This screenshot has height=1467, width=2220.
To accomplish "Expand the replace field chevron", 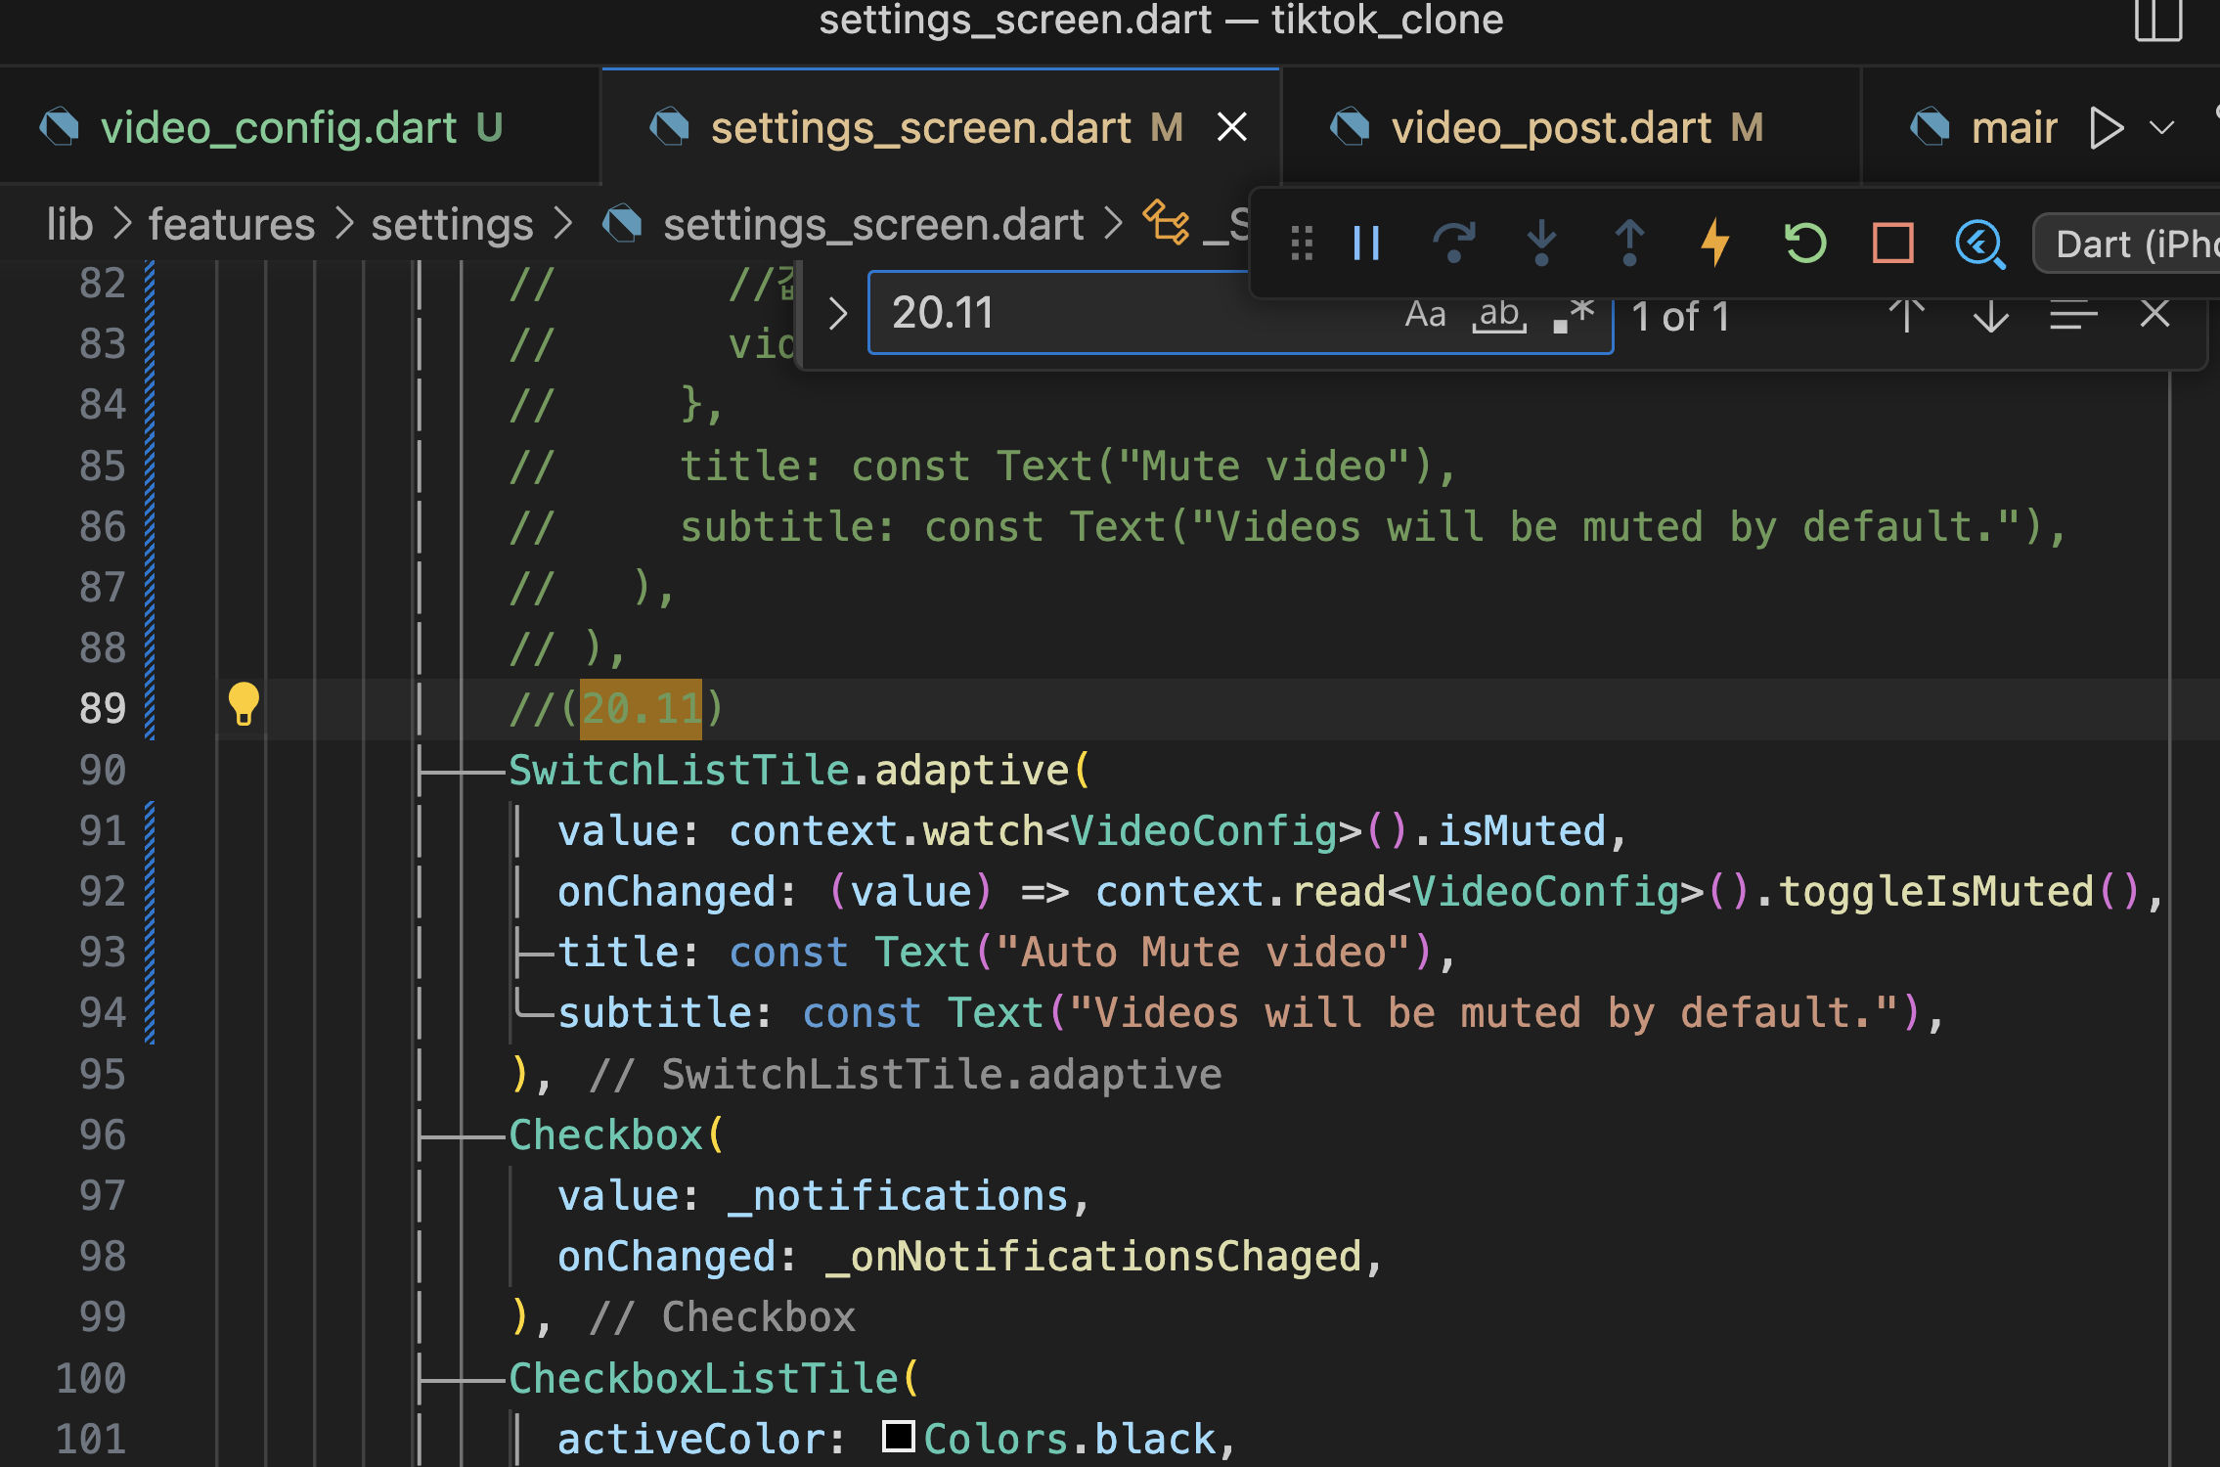I will click(837, 314).
